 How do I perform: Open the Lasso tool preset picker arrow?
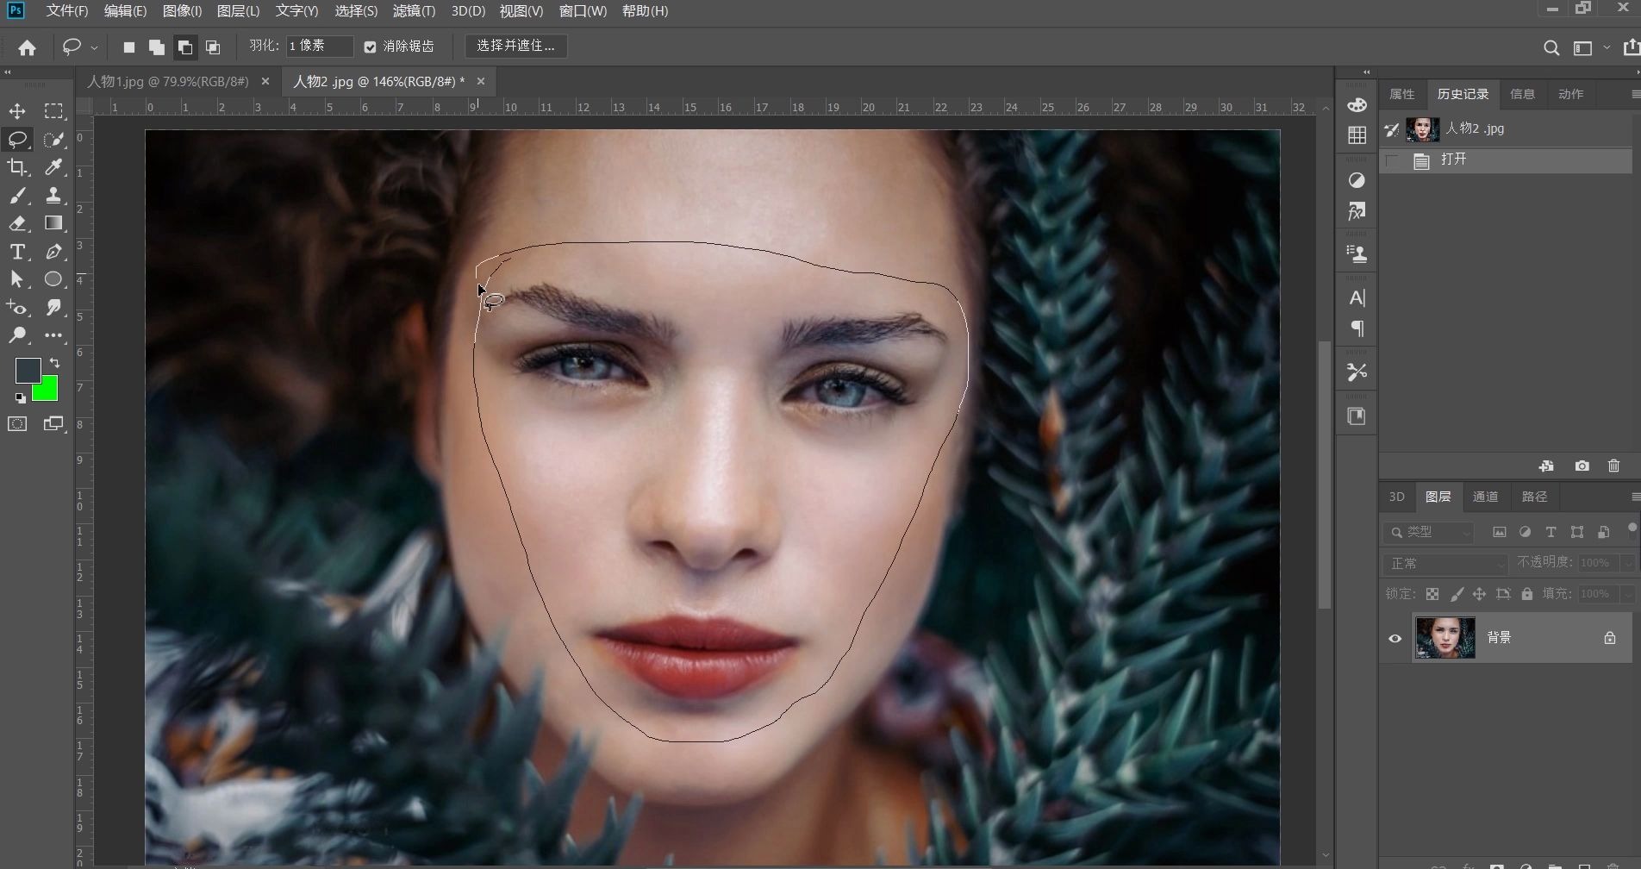pos(94,47)
